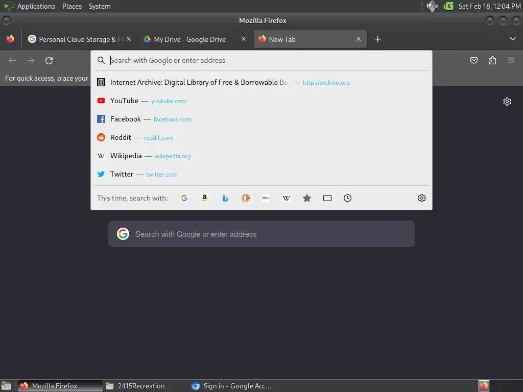This screenshot has height=392, width=523.
Task: Click the volume speaker icon in system panel
Action: (x=432, y=6)
